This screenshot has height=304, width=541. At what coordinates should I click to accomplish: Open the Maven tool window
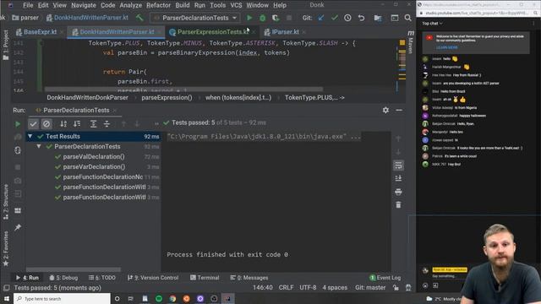pos(410,42)
